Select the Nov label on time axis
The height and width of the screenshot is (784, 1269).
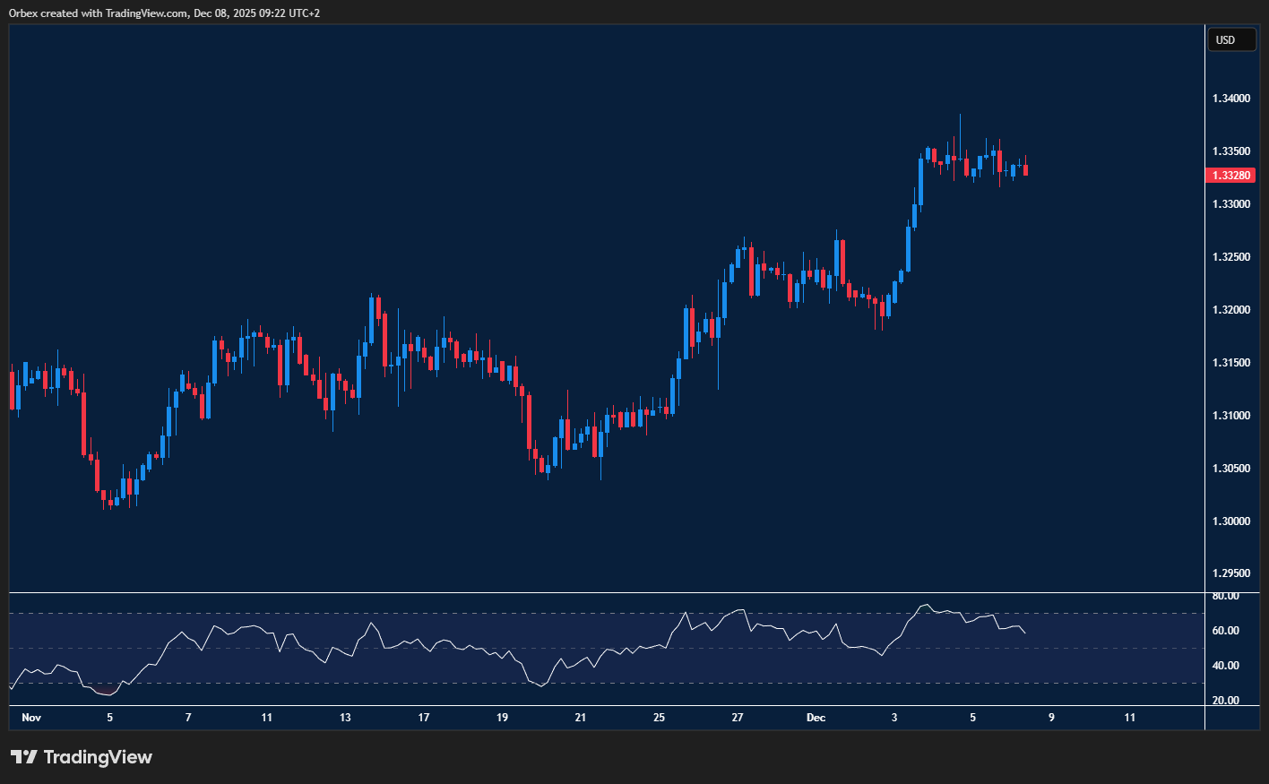[x=30, y=717]
